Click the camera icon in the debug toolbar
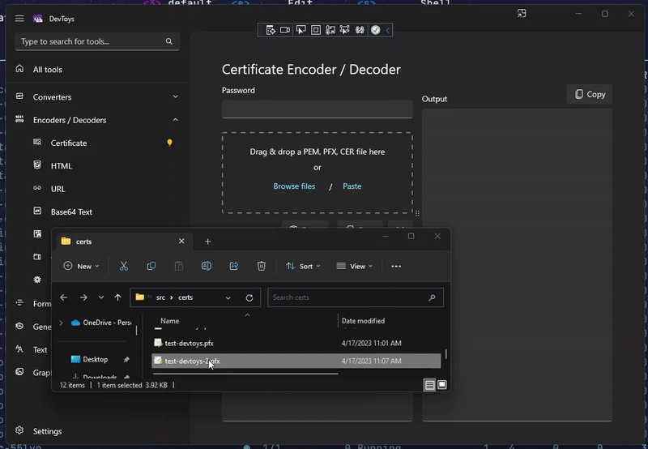This screenshot has height=449, width=648. (285, 30)
